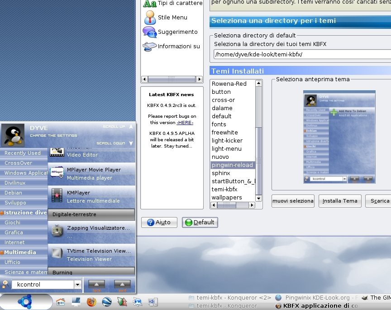
Task: Open the Windows Applications category
Action: [x=24, y=173]
